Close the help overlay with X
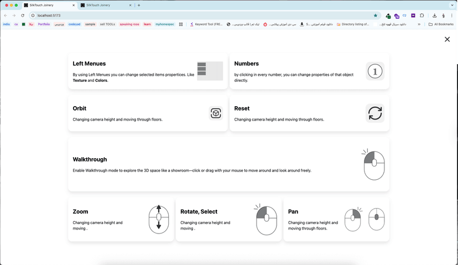Image resolution: width=458 pixels, height=265 pixels. 447,39
